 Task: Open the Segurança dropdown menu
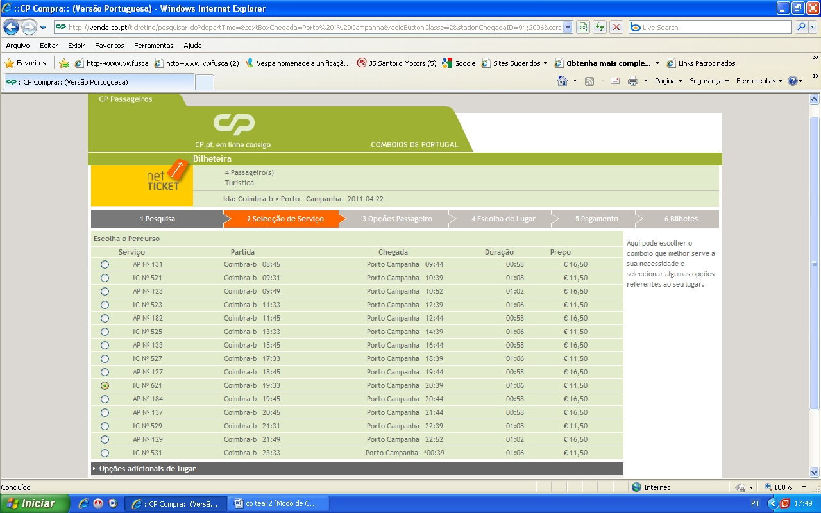pos(708,81)
